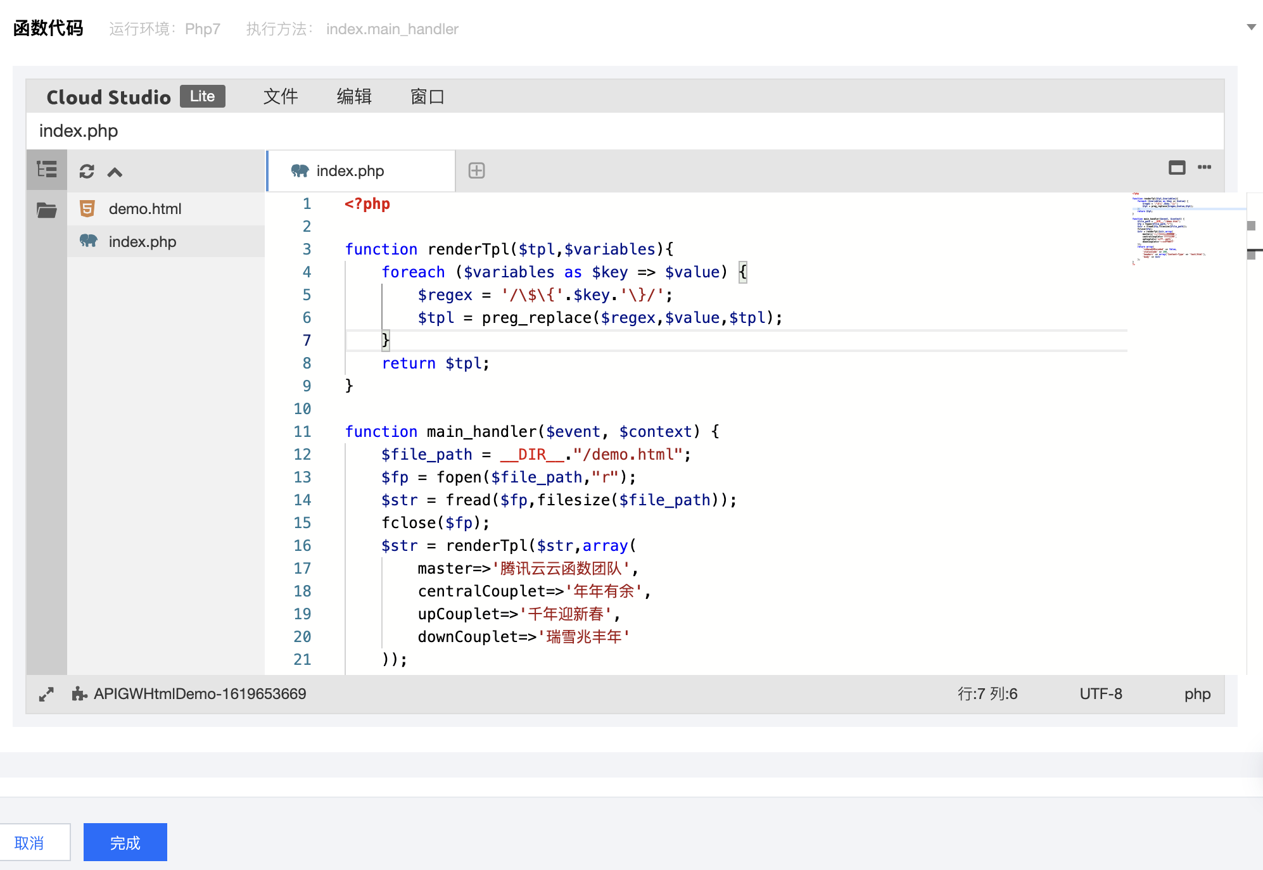Switch to the index.php editor tab
Image resolution: width=1263 pixels, height=870 pixels.
(350, 171)
